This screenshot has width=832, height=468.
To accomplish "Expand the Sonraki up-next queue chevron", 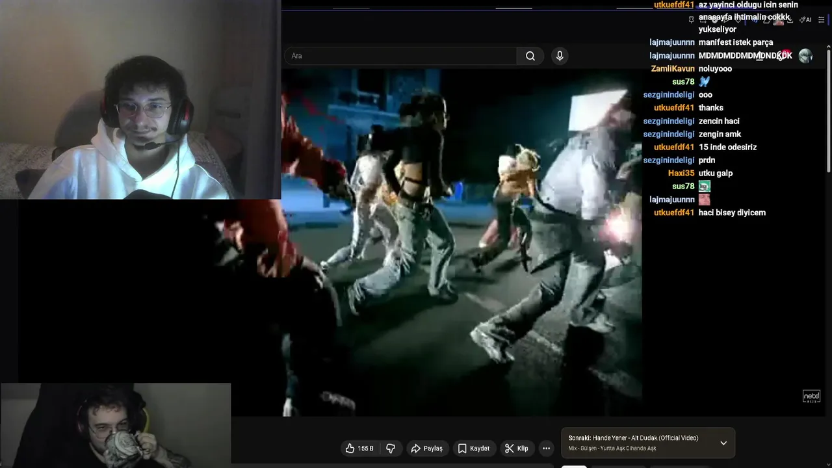I will click(723, 443).
